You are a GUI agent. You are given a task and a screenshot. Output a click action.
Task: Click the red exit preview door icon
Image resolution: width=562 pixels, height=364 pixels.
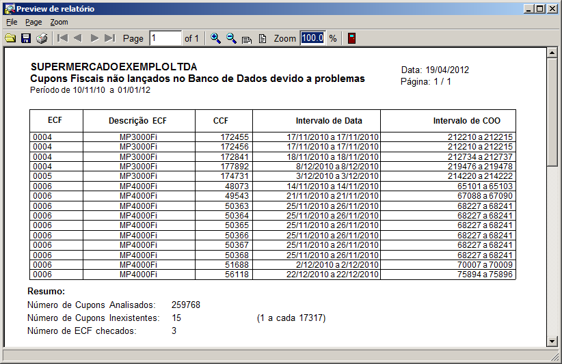[351, 38]
